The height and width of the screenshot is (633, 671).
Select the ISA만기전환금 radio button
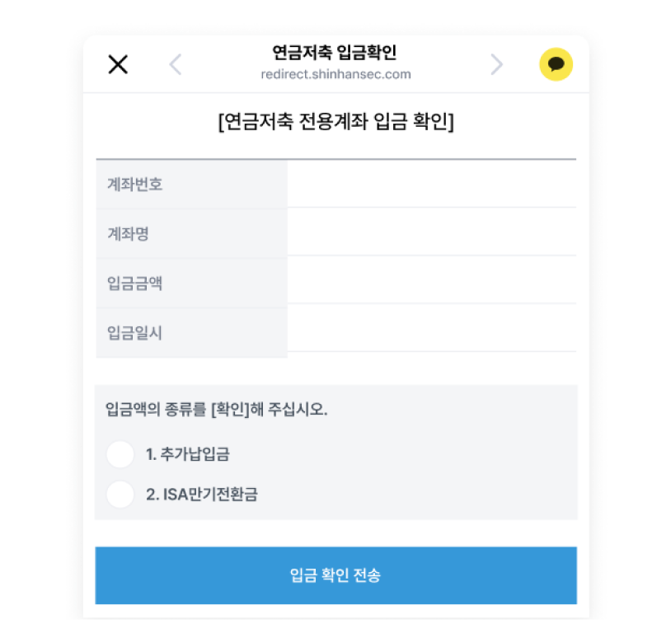[x=120, y=495]
